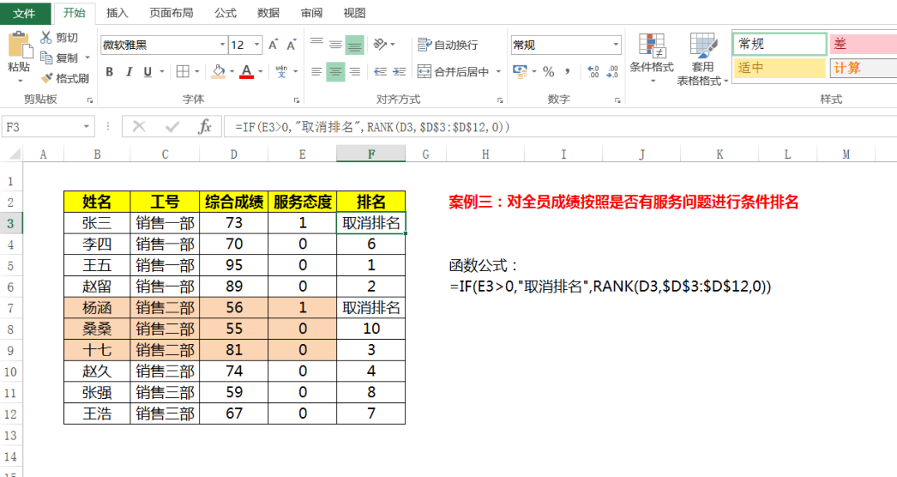This screenshot has height=477, width=897.
Task: Click the Select All corner triangle
Action: click(x=14, y=154)
